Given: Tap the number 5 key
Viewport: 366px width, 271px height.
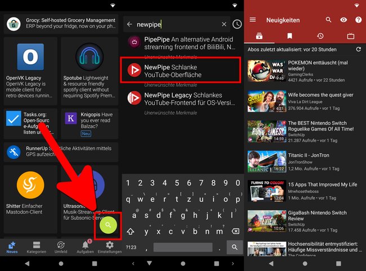Looking at the screenshot, I should point(177,183).
